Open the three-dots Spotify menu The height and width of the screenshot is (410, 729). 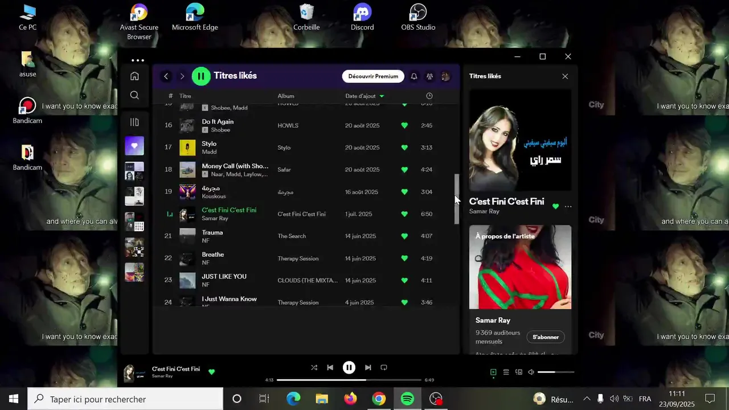click(137, 60)
